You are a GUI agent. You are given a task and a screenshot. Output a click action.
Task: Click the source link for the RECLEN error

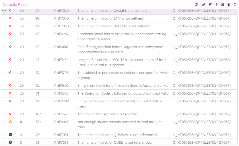tap(201, 26)
